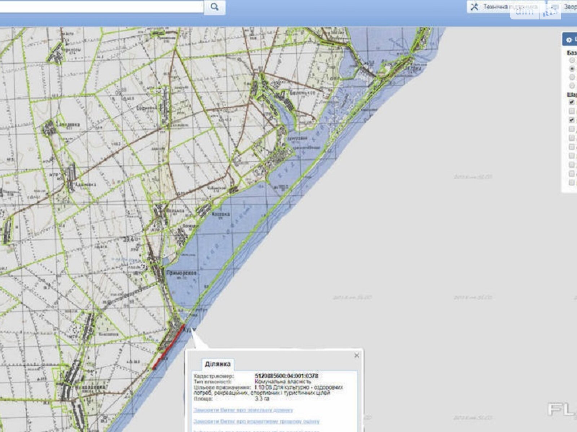Screen dimensions: 577x432
Task: Click the Адамовка settlement label on map
Action: 85,184
